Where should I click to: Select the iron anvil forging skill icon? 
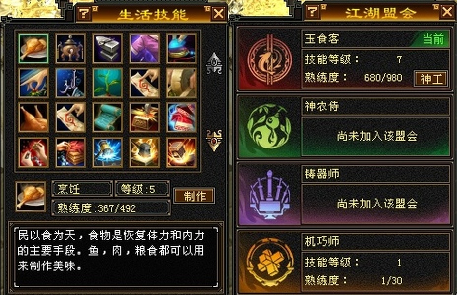tap(107, 49)
